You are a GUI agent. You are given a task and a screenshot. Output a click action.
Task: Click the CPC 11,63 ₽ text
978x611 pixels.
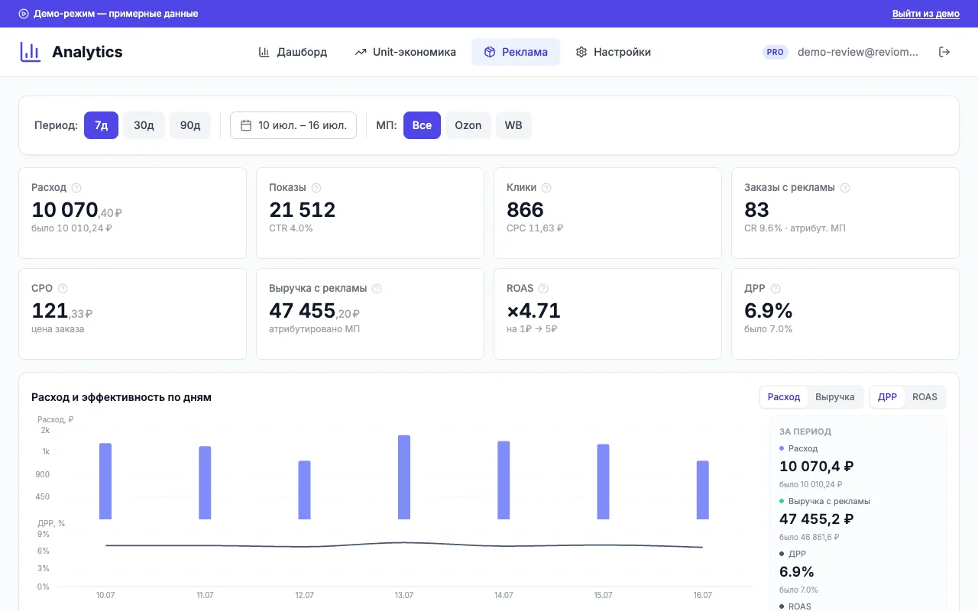click(535, 228)
